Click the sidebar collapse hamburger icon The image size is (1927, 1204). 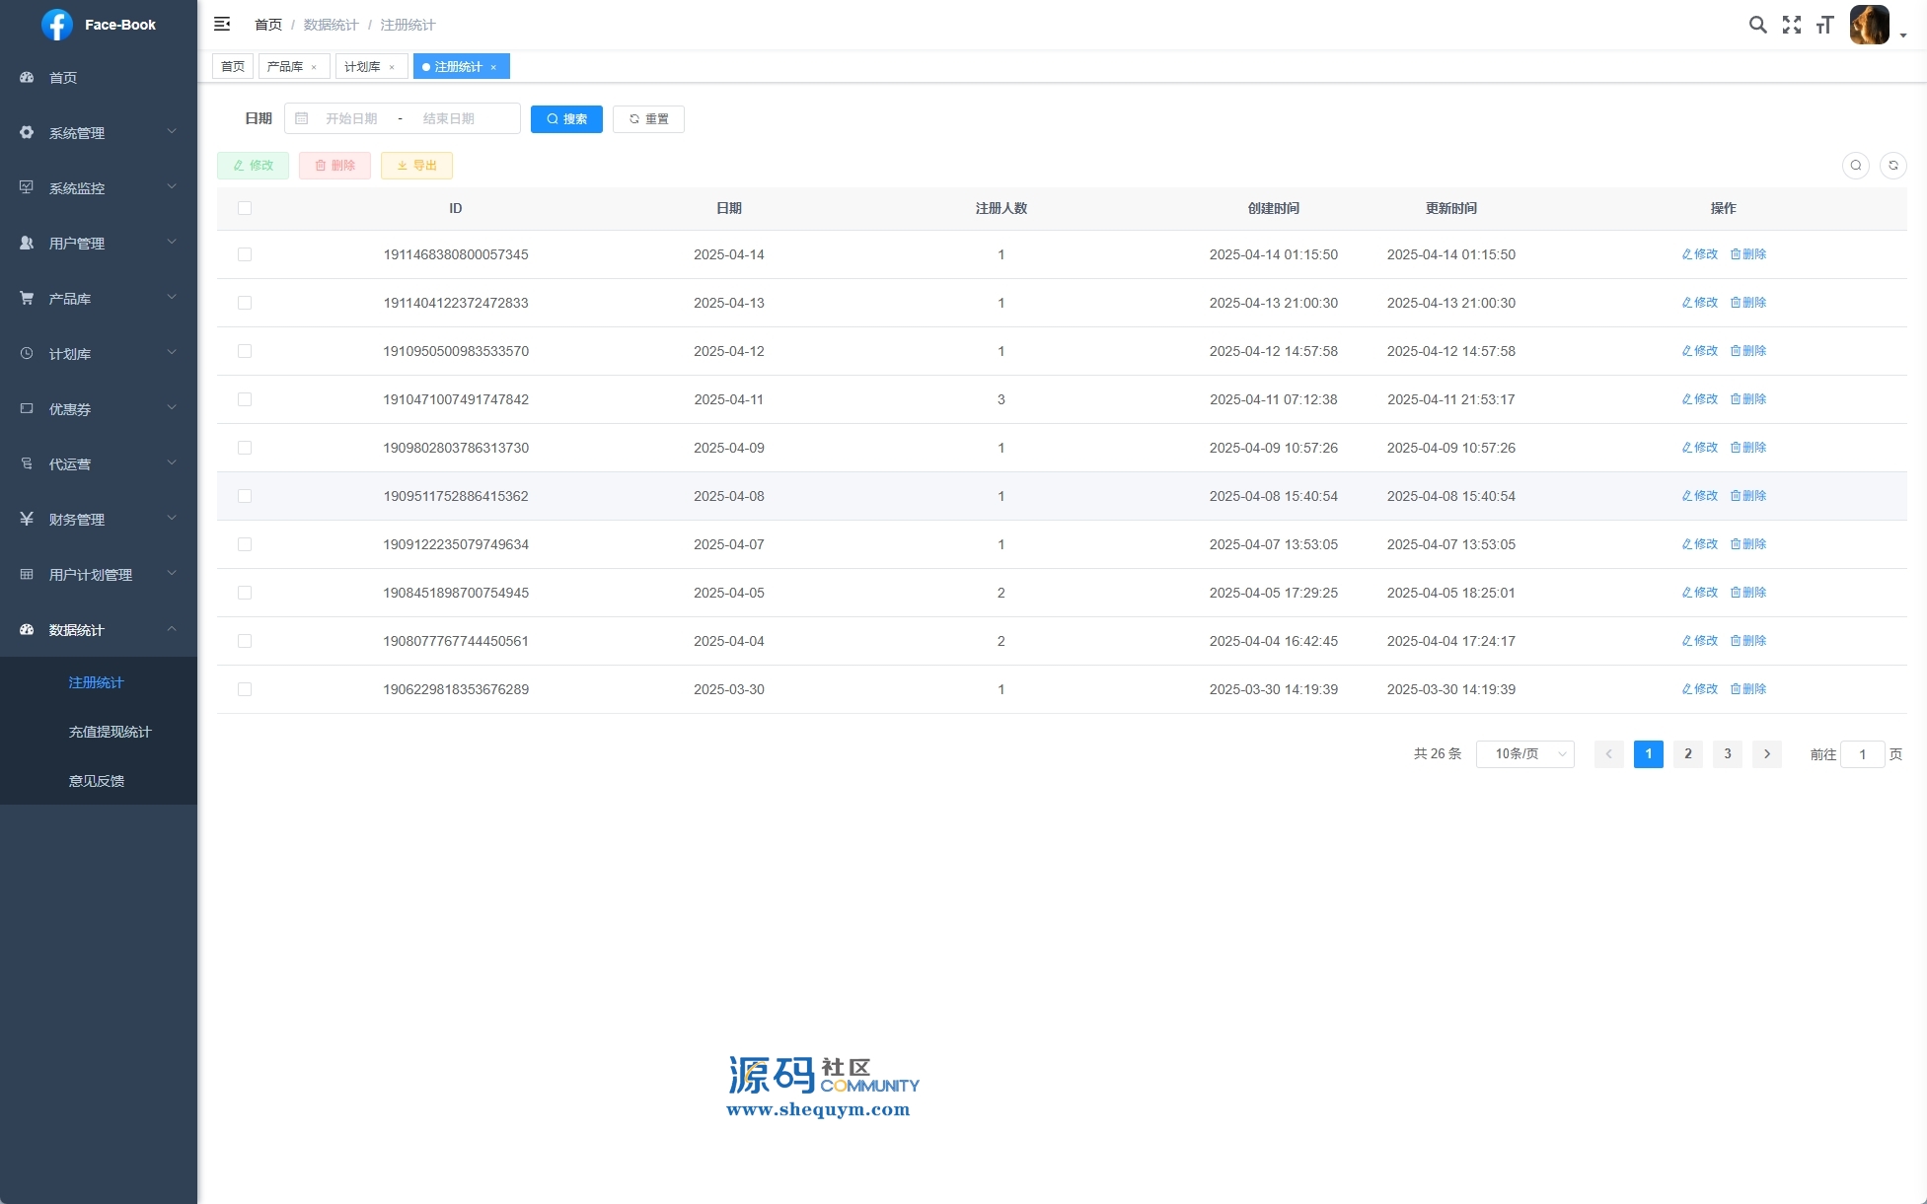coord(222,24)
